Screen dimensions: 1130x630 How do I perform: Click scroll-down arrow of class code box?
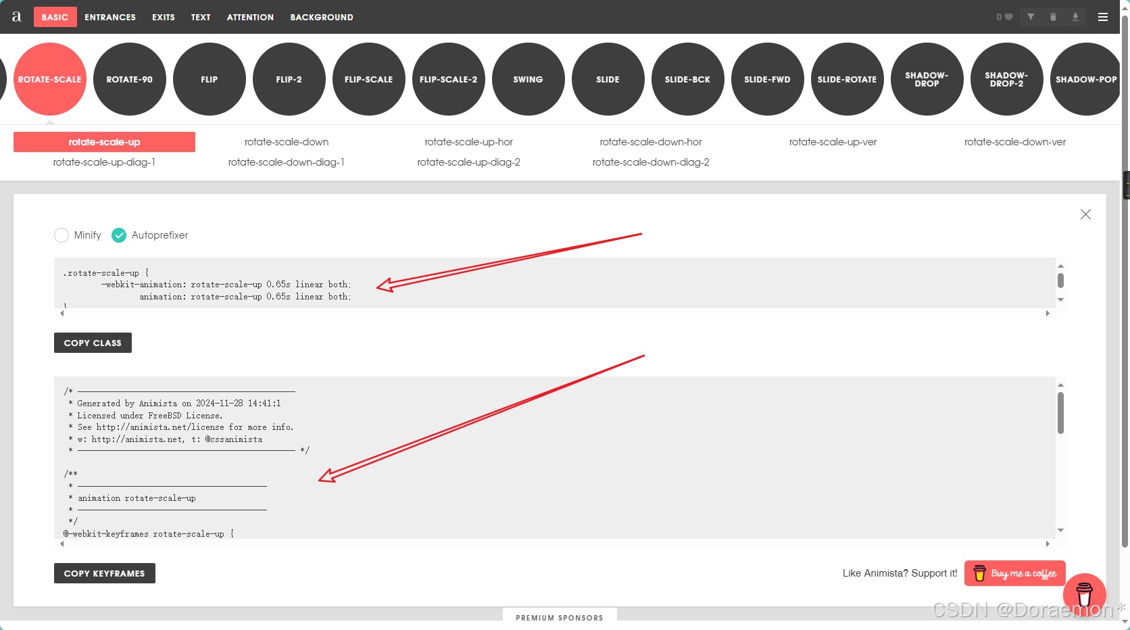1060,299
